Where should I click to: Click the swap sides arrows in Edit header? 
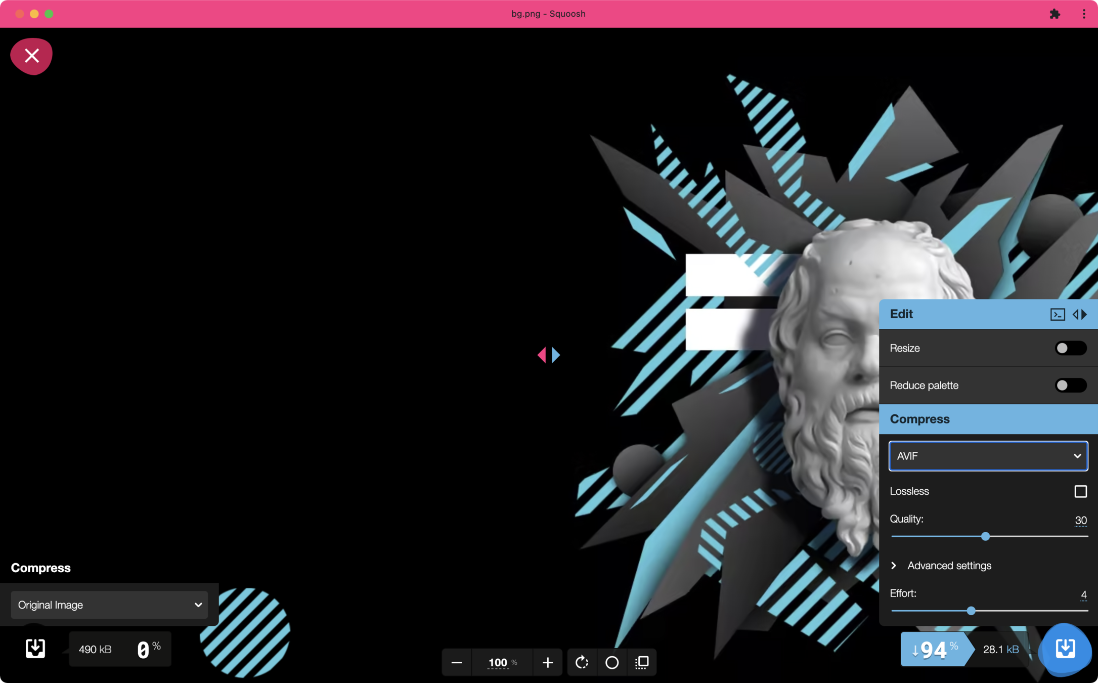point(1080,314)
